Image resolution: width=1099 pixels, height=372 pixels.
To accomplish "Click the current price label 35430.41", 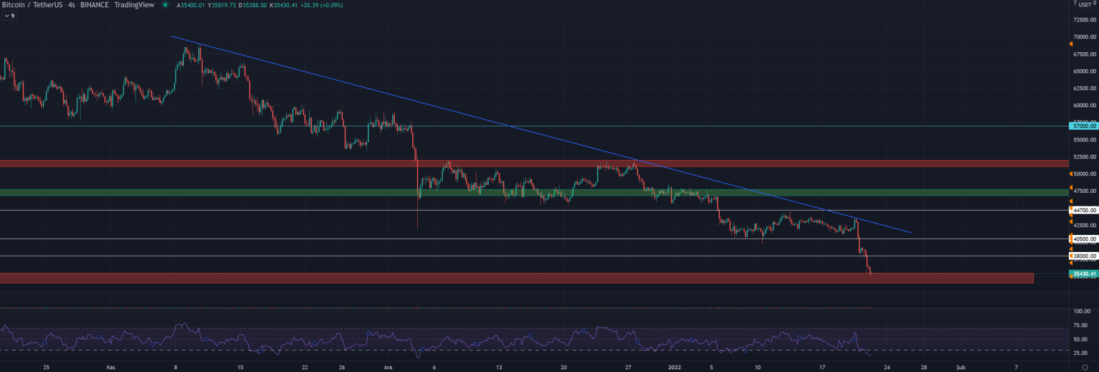I will pos(1083,273).
